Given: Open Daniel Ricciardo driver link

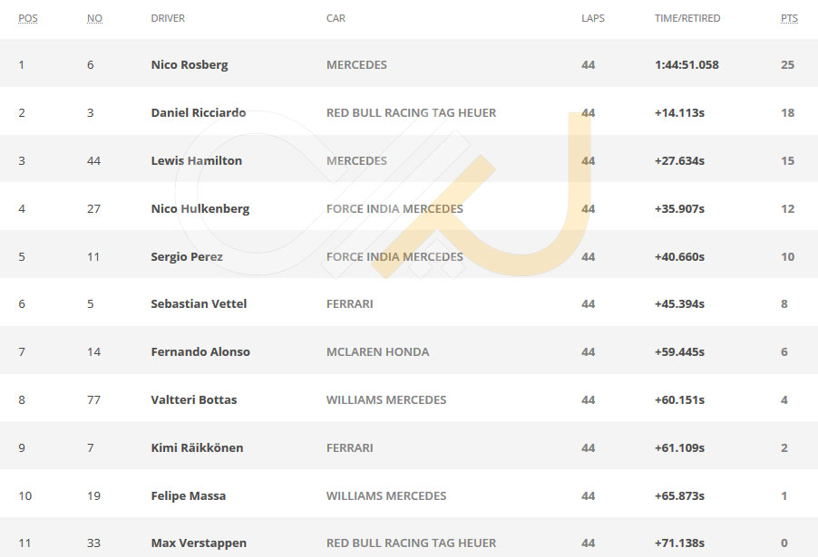Looking at the screenshot, I should [x=199, y=112].
